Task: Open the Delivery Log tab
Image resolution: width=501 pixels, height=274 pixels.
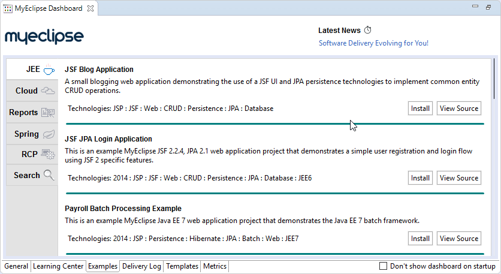Action: (142, 266)
